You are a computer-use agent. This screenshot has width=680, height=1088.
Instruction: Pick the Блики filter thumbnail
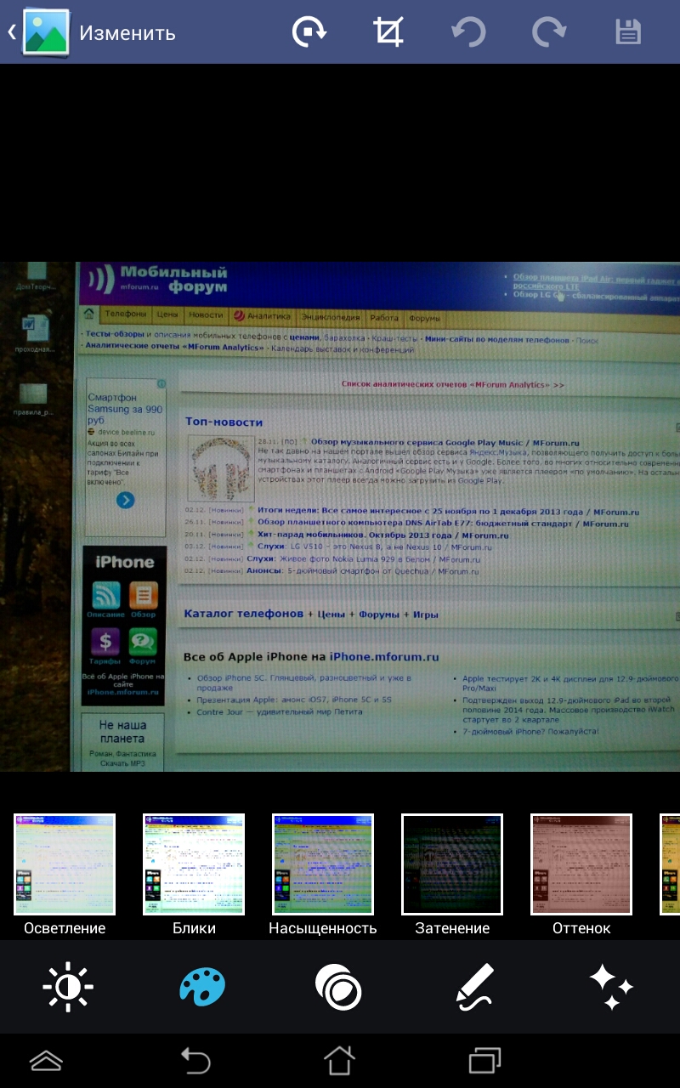tap(194, 864)
